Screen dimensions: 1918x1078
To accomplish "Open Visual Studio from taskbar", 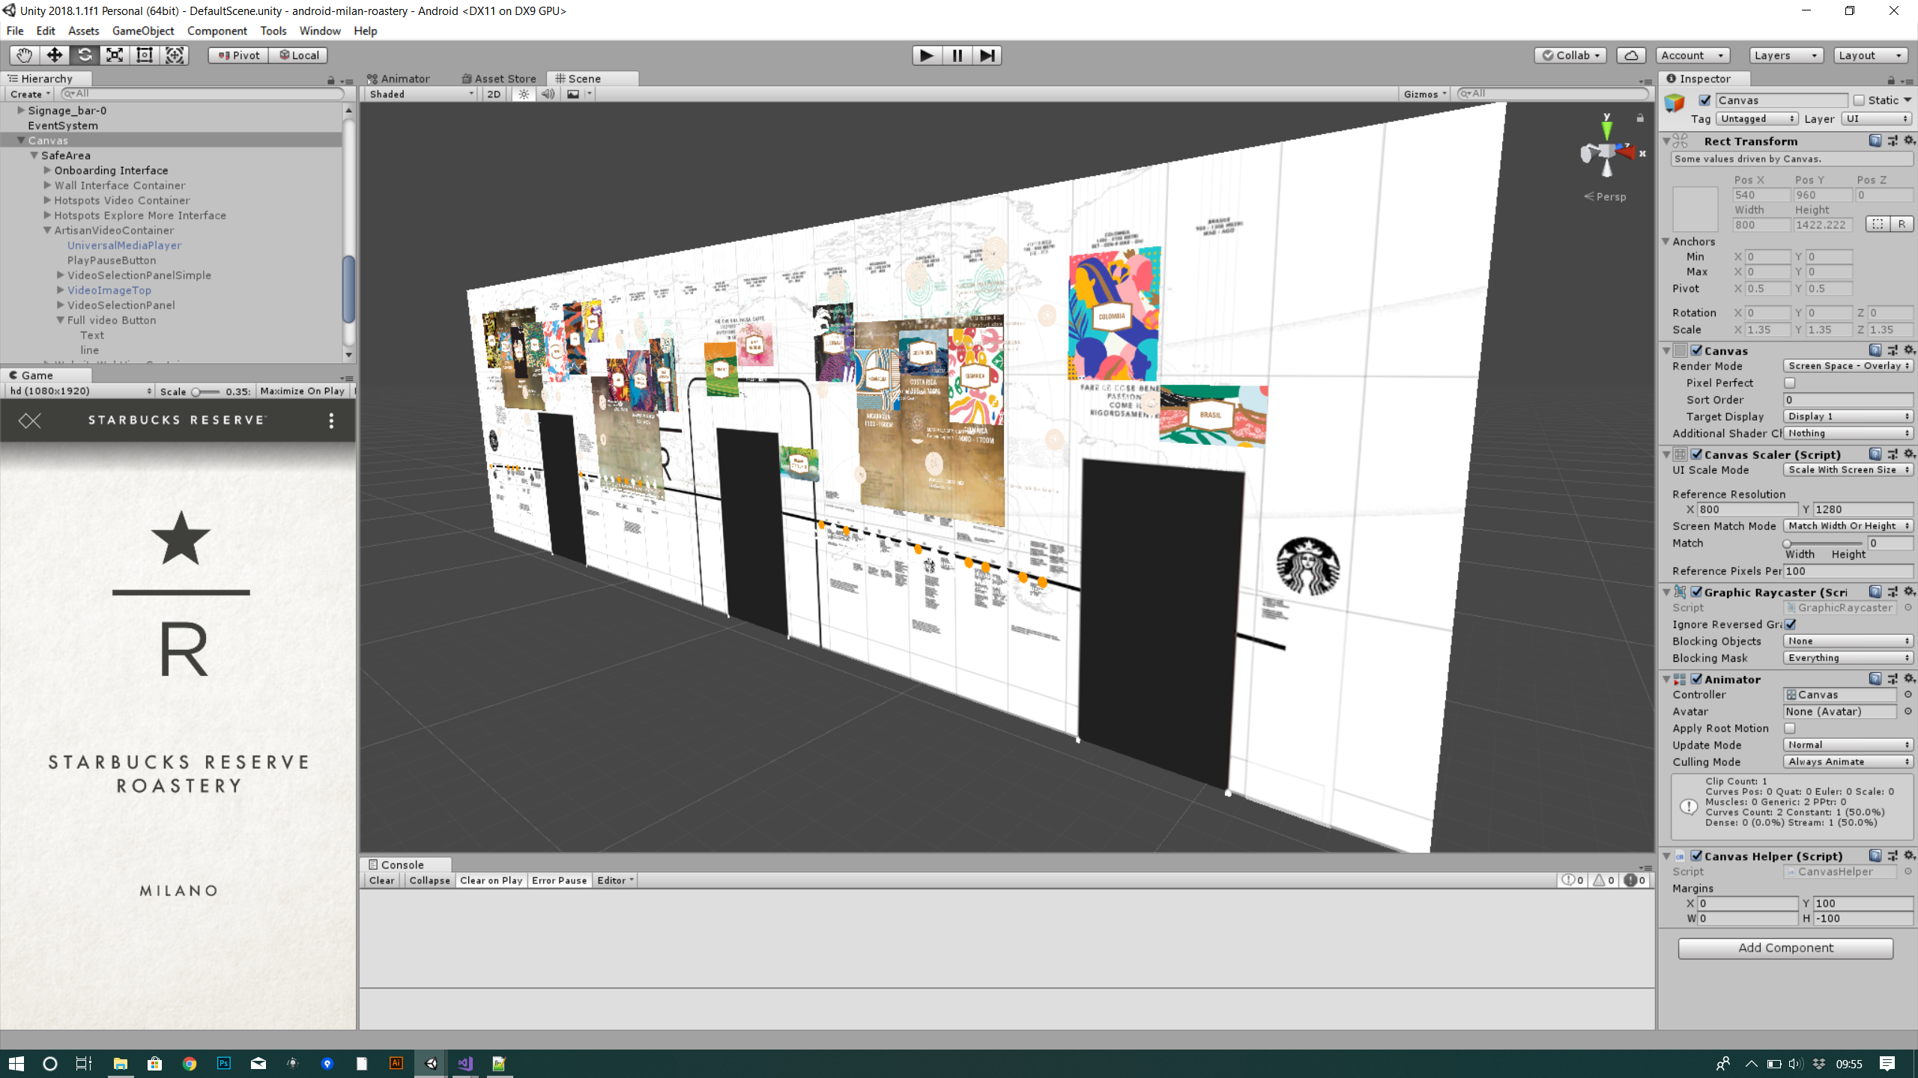I will click(x=465, y=1063).
